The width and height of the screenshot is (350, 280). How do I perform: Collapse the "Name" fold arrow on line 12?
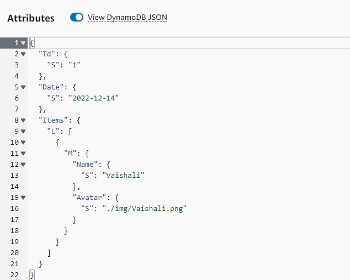tap(23, 165)
